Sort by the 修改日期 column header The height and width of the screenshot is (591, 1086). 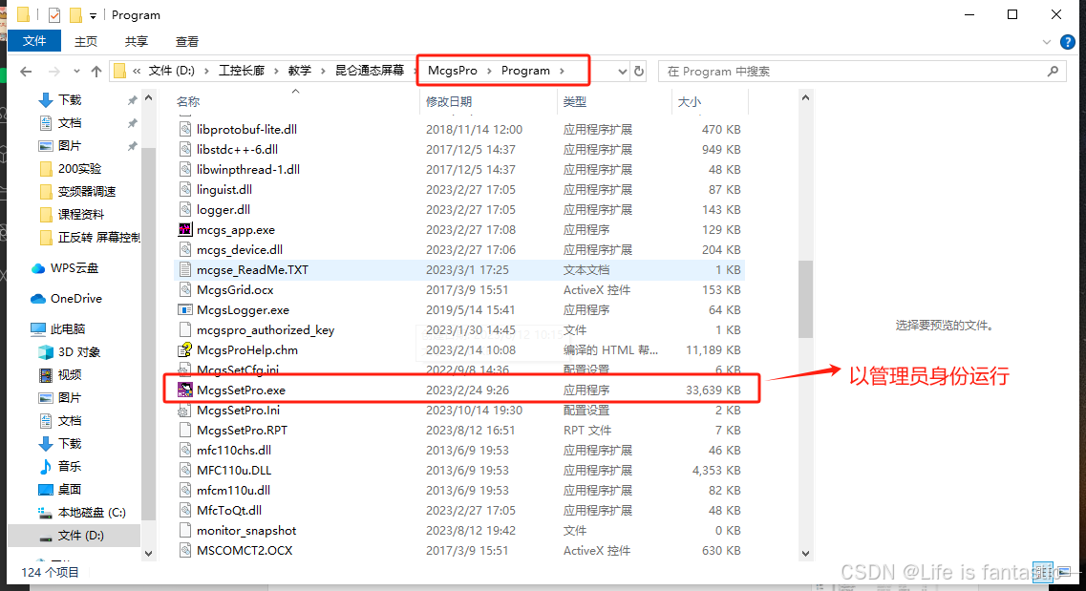click(x=448, y=102)
